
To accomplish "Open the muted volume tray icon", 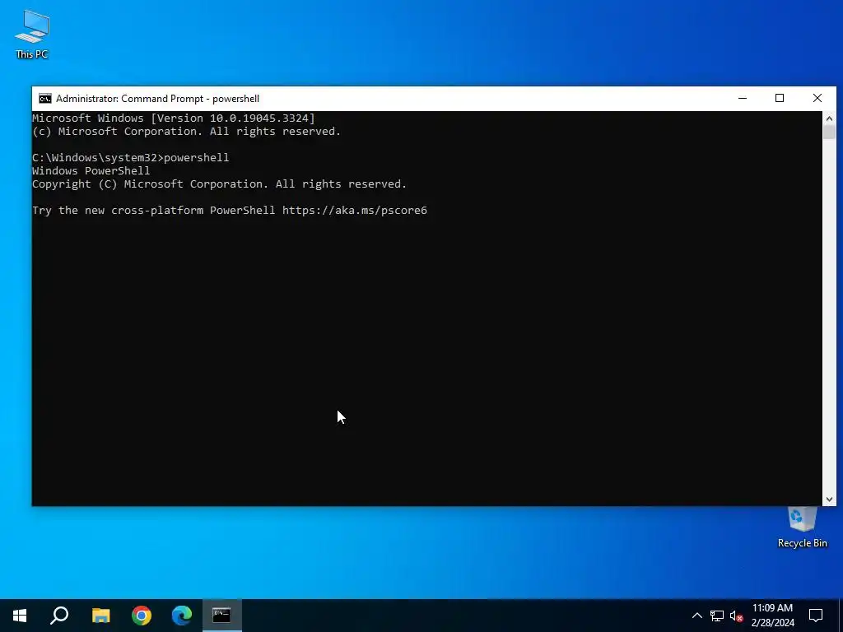I will tap(736, 616).
